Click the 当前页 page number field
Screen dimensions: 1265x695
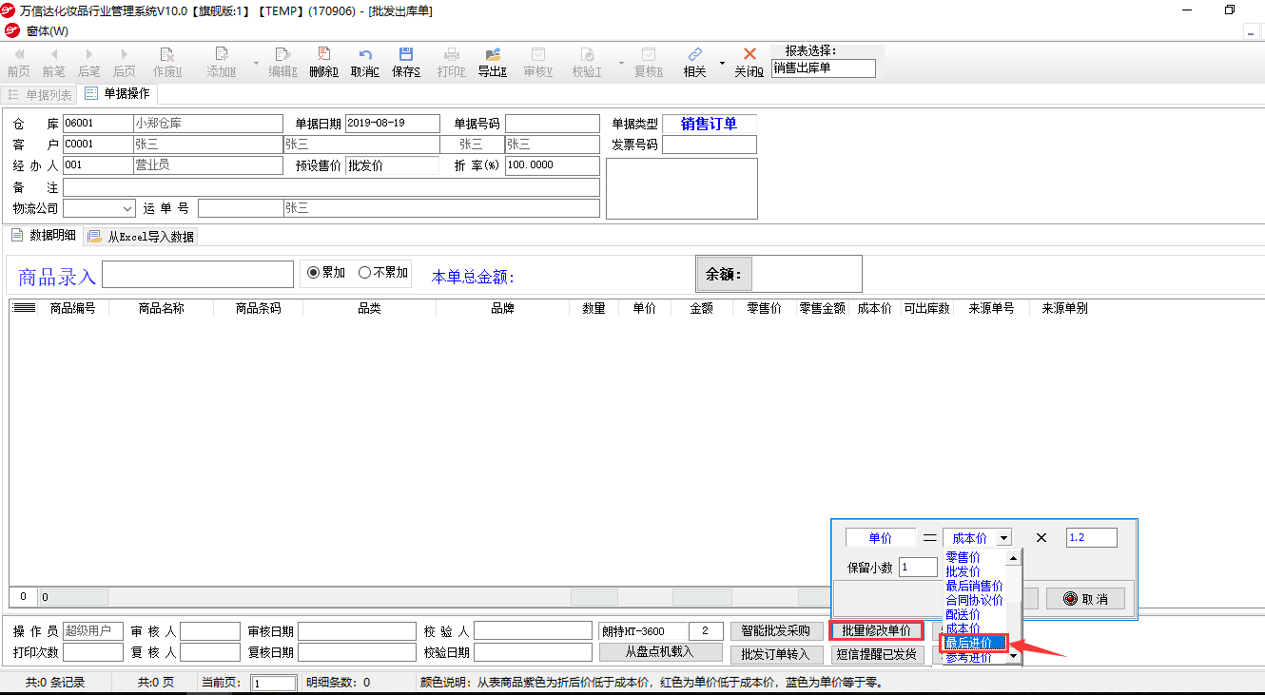coord(274,683)
